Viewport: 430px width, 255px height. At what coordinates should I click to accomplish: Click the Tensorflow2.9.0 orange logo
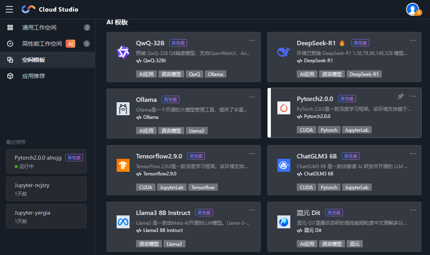(123, 165)
